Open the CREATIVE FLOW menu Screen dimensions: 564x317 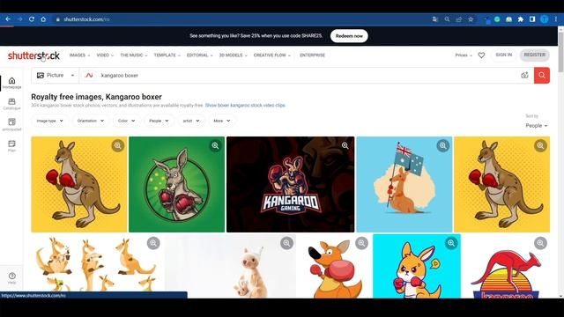[x=272, y=55]
